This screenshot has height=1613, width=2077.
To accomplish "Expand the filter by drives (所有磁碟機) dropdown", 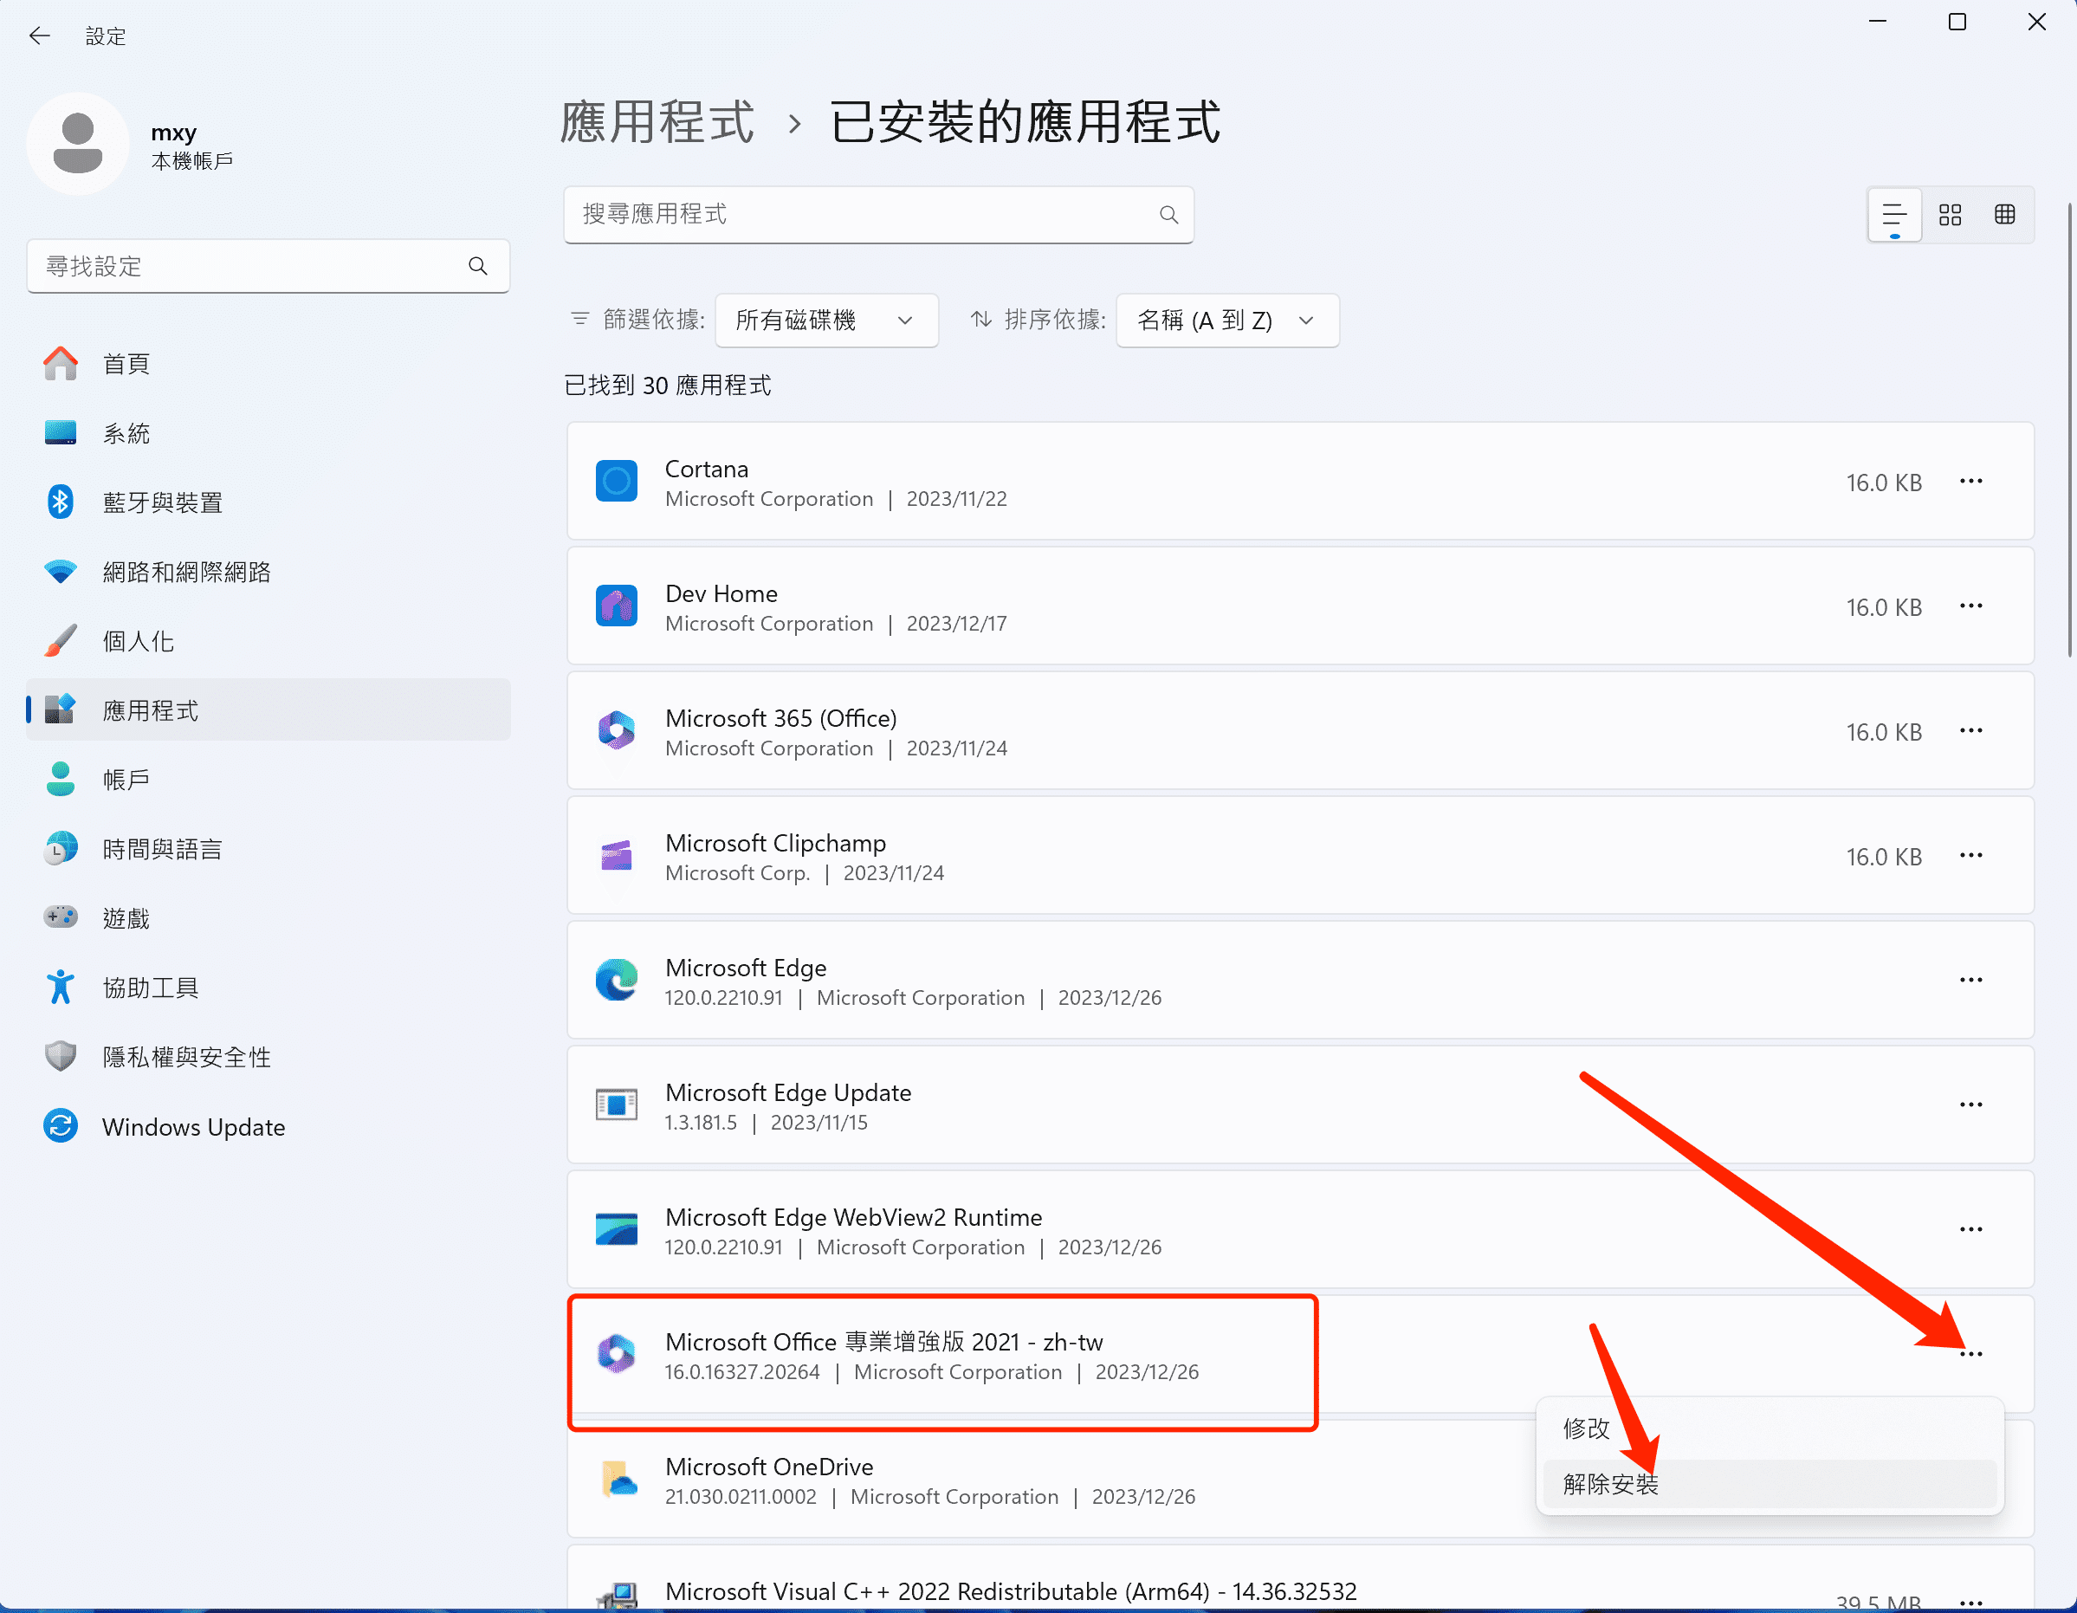I will coord(825,321).
